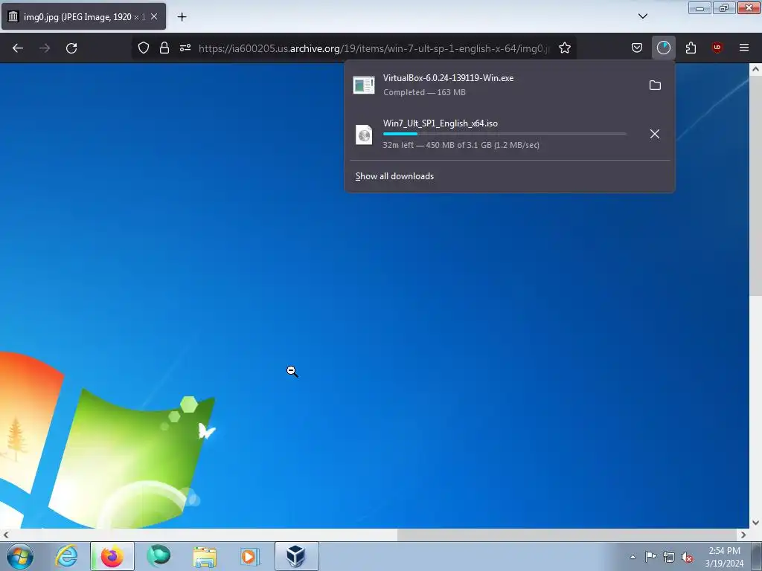Click the horizontal scrollbar left arrow
The height and width of the screenshot is (571, 762).
coord(5,535)
